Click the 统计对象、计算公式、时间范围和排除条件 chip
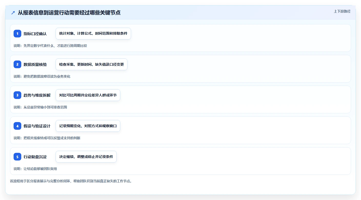The image size is (361, 200). tap(93, 34)
